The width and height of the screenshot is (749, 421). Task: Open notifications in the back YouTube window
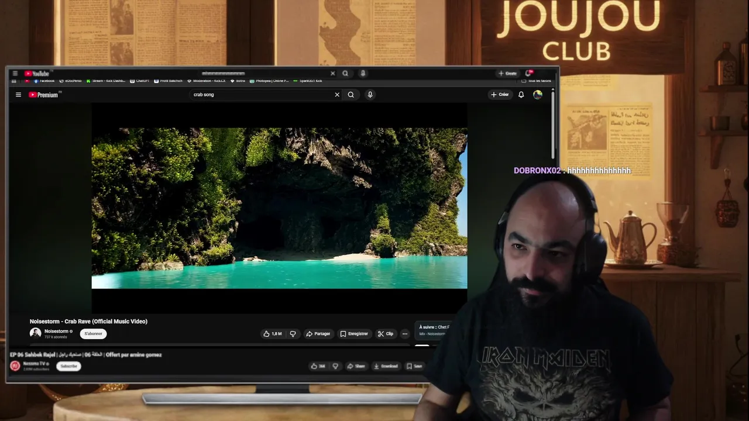pyautogui.click(x=528, y=73)
